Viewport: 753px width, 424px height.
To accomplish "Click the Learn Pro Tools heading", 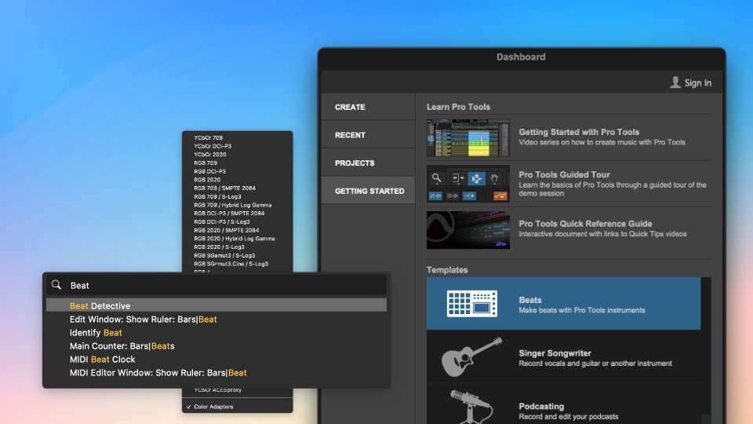I will 458,107.
